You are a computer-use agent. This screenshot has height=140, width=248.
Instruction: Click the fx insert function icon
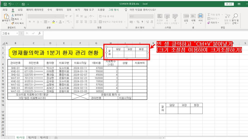tap(40, 33)
